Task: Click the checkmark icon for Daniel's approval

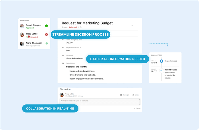Action: pyautogui.click(x=161, y=70)
